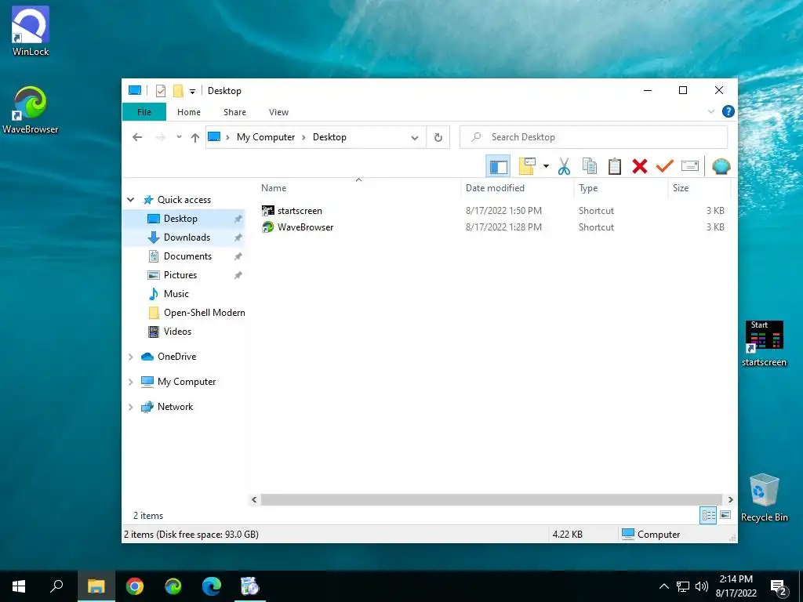Click the red X Delete toolbar icon

[640, 166]
